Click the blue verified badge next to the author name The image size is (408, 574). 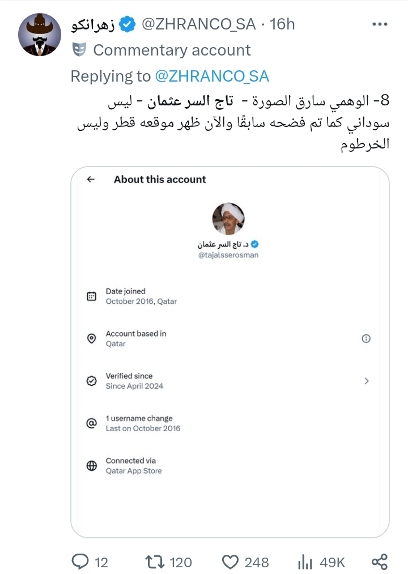click(x=128, y=24)
